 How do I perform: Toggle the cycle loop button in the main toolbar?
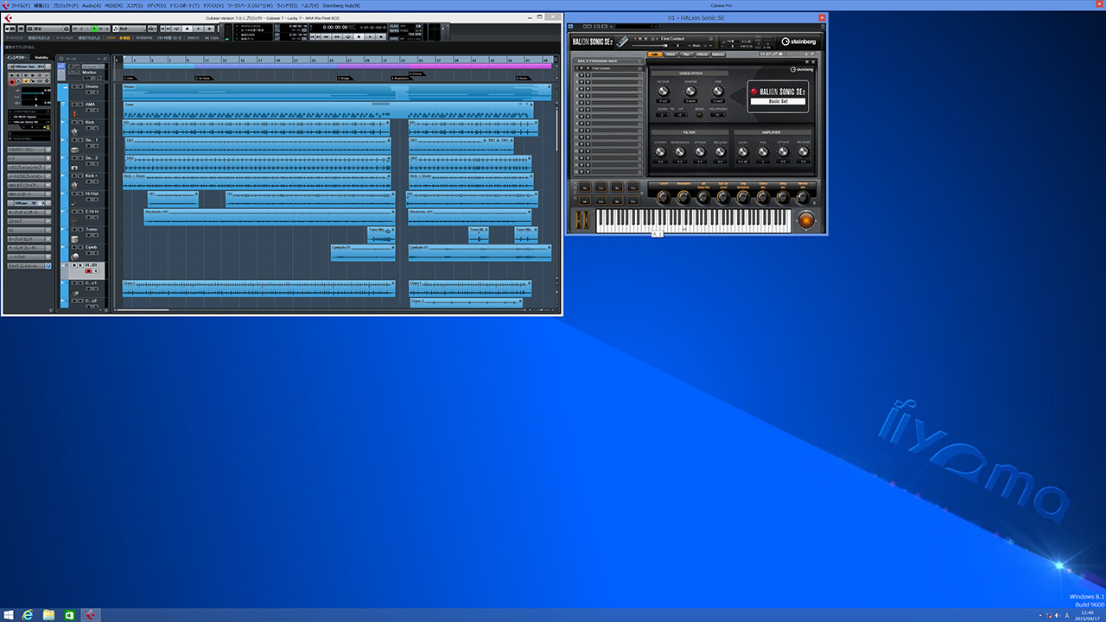(x=177, y=29)
